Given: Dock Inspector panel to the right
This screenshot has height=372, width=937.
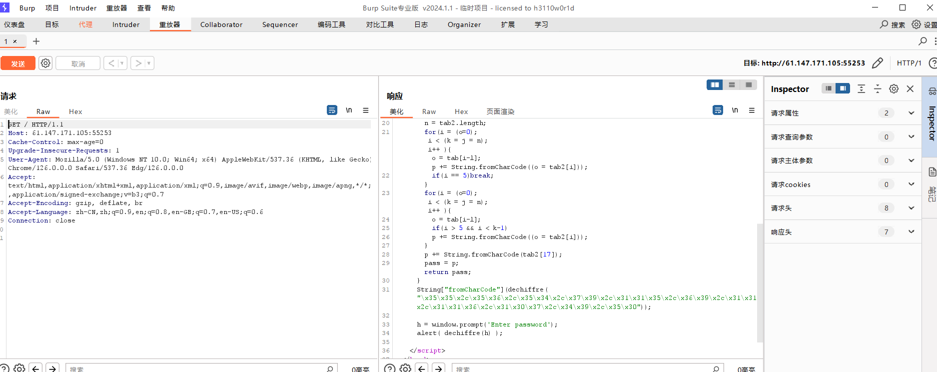Looking at the screenshot, I should [843, 88].
